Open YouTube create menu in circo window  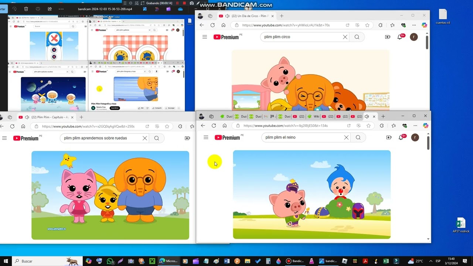388,37
